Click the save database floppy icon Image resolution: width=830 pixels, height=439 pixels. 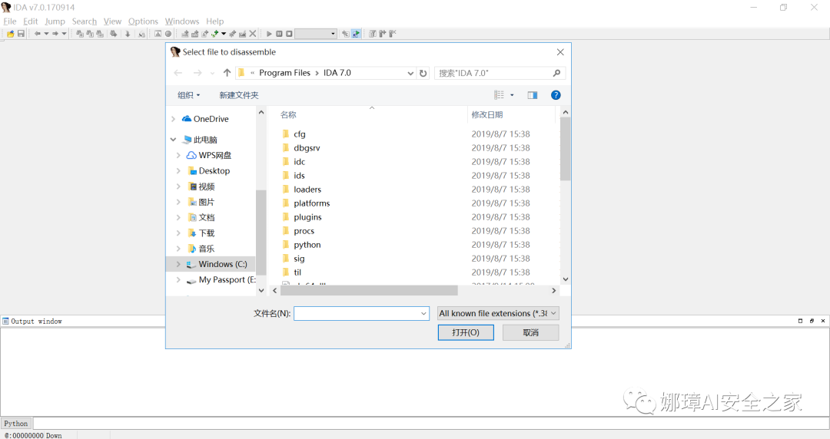pos(22,34)
